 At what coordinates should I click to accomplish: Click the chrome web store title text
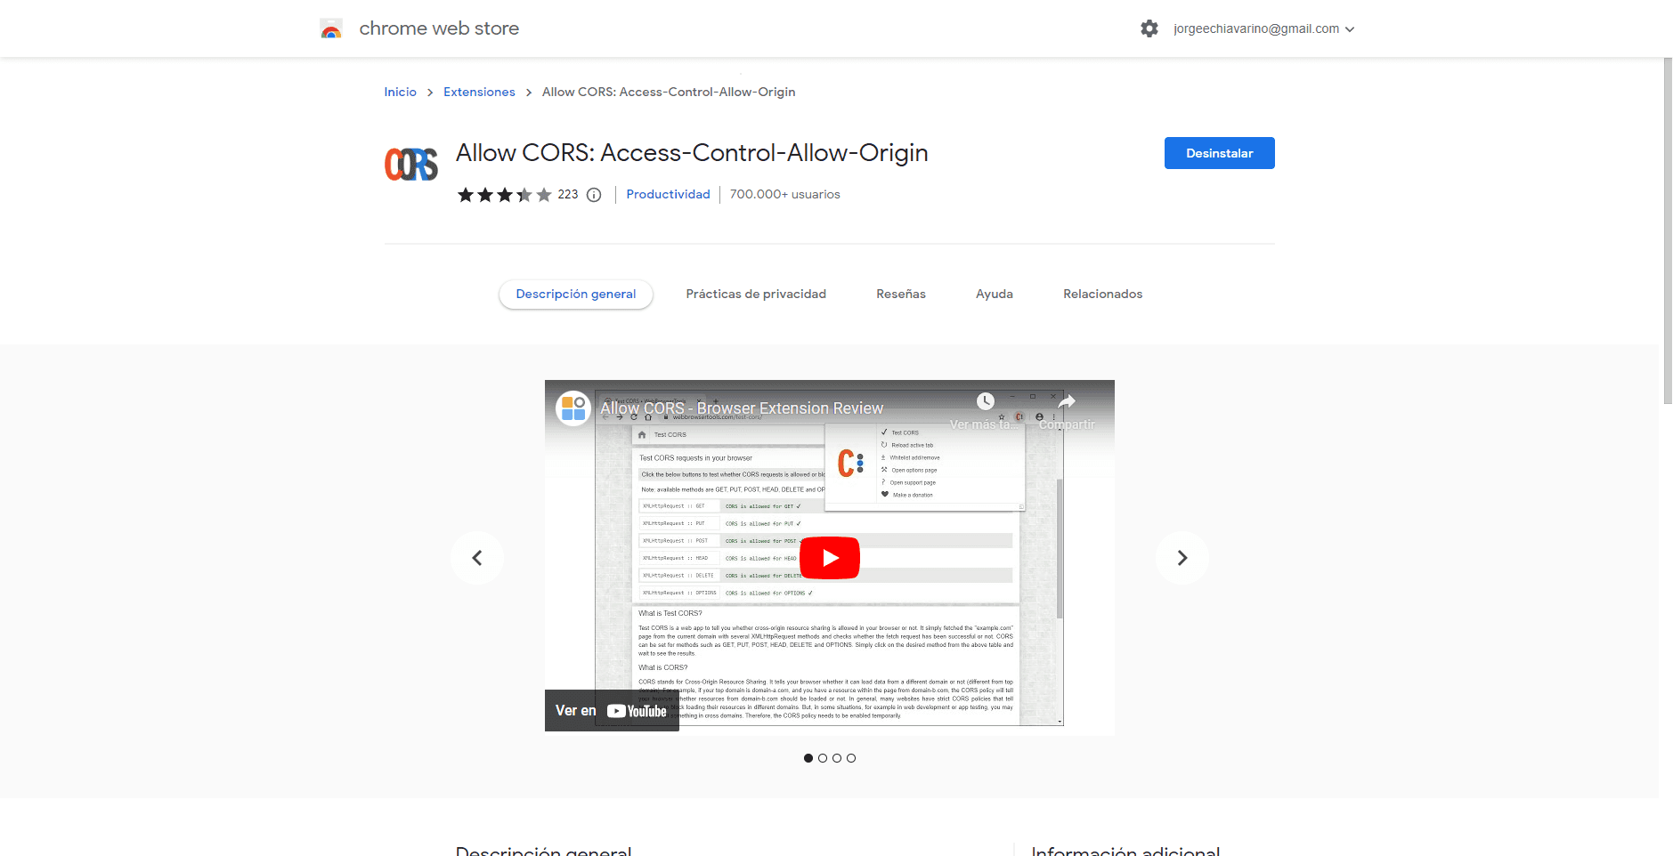click(439, 28)
